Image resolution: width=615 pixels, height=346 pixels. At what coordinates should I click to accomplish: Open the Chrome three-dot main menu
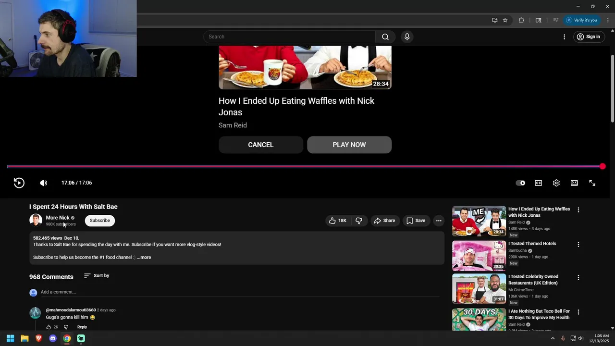[x=608, y=20]
